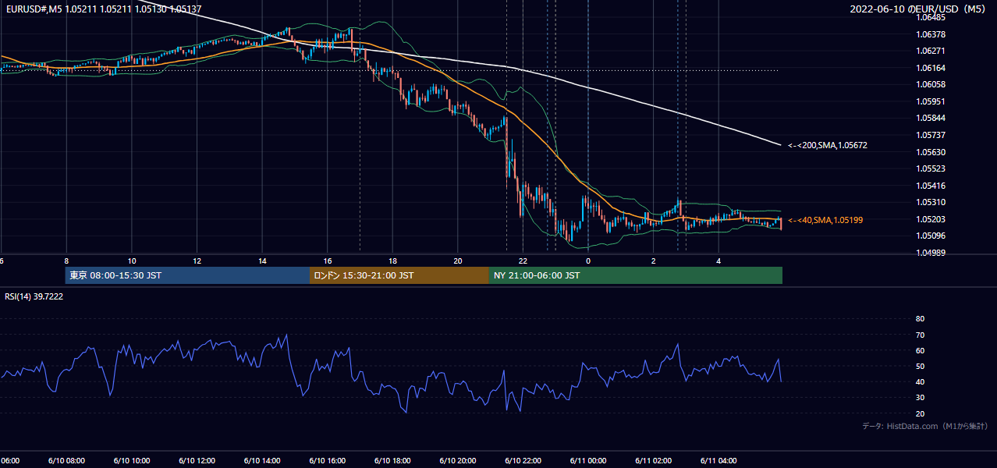Screen dimensions: 997x468
Task: Click hour label 0 under price chart
Action: (x=588, y=261)
